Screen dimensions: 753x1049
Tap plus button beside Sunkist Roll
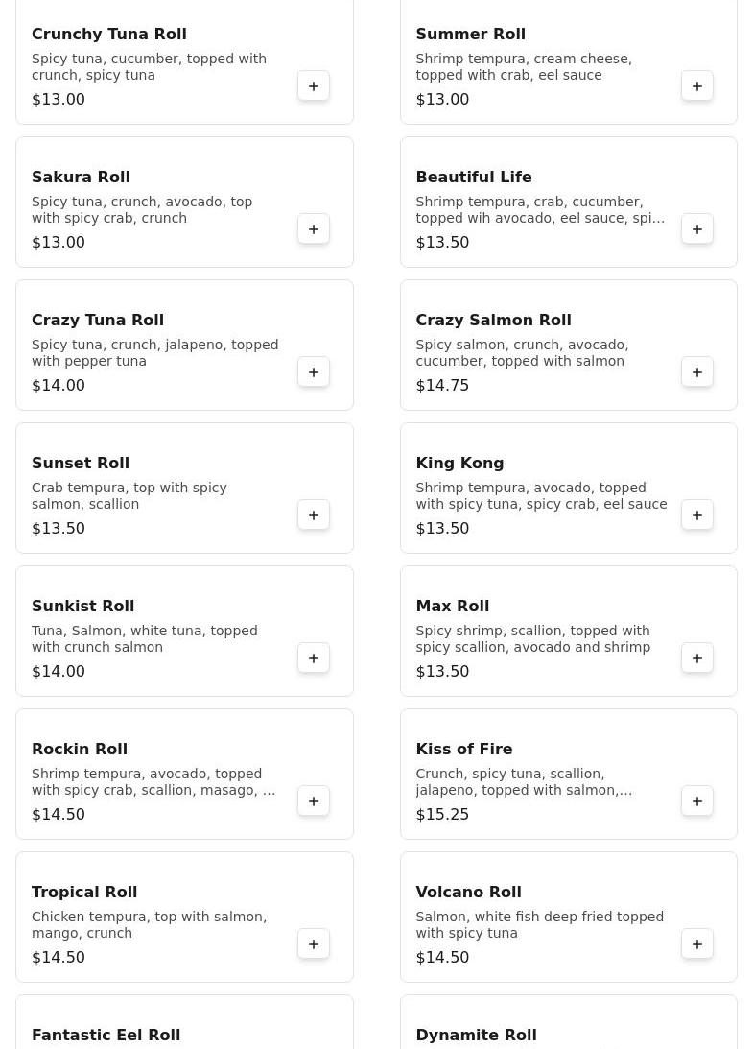(x=314, y=658)
